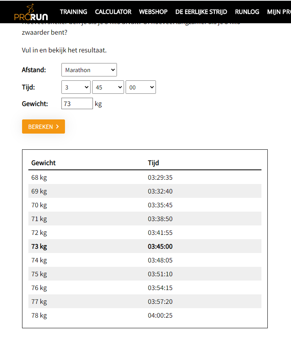Open the Training menu item
This screenshot has width=291, height=346.
pyautogui.click(x=74, y=12)
